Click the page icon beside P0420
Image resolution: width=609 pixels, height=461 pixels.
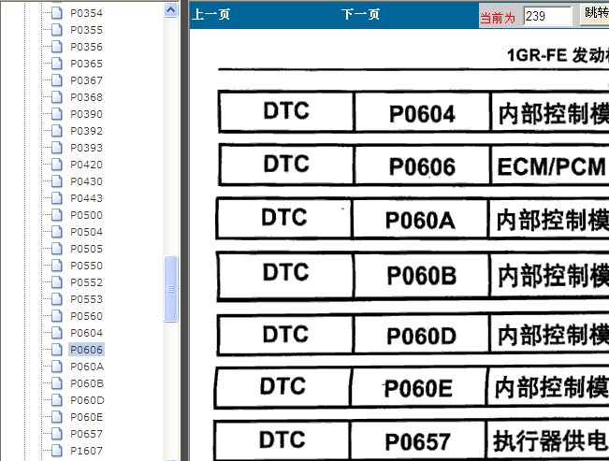[57, 165]
